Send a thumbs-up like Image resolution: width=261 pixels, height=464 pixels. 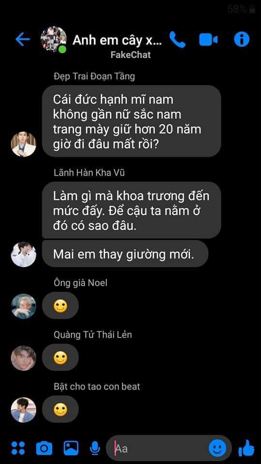click(246, 448)
